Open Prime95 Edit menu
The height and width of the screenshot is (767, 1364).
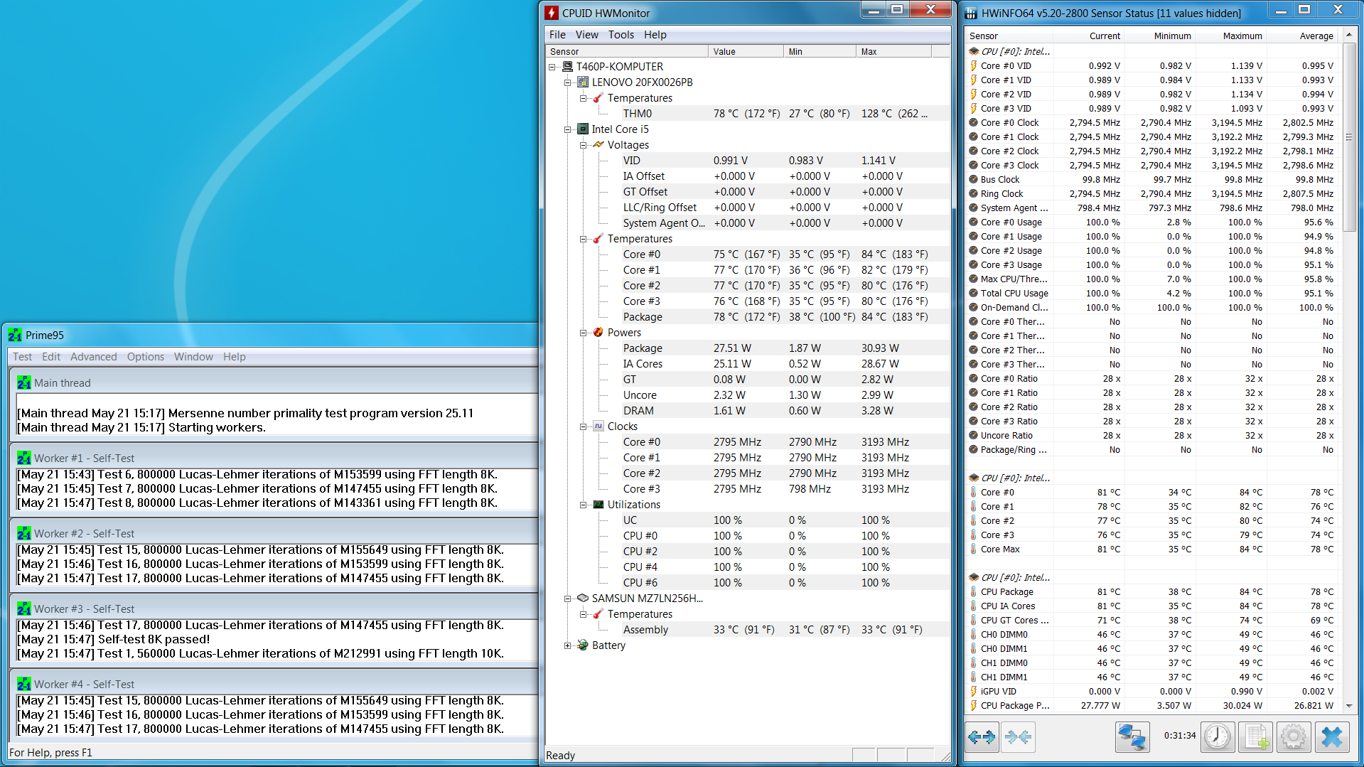pos(51,357)
